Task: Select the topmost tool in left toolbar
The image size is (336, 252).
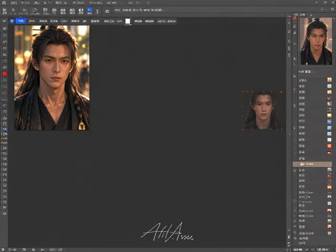Action: tap(4, 21)
